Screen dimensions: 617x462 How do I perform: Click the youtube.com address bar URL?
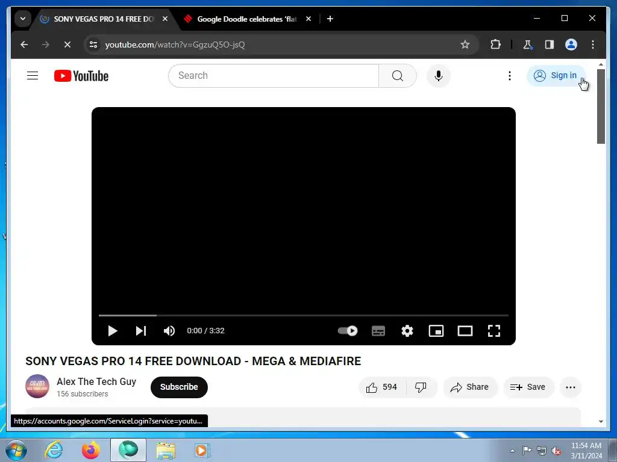coord(175,45)
